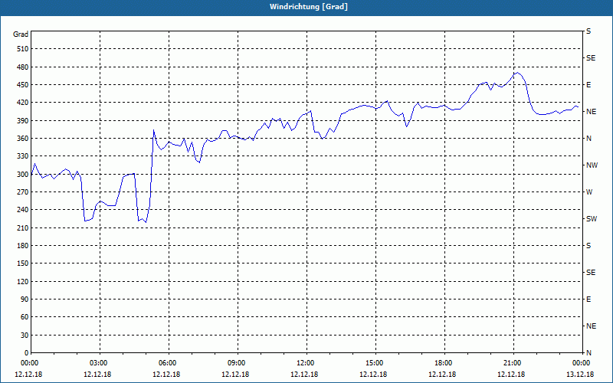Click the S compass label beside the 180 gridline
This screenshot has width=613, height=383.
point(588,246)
